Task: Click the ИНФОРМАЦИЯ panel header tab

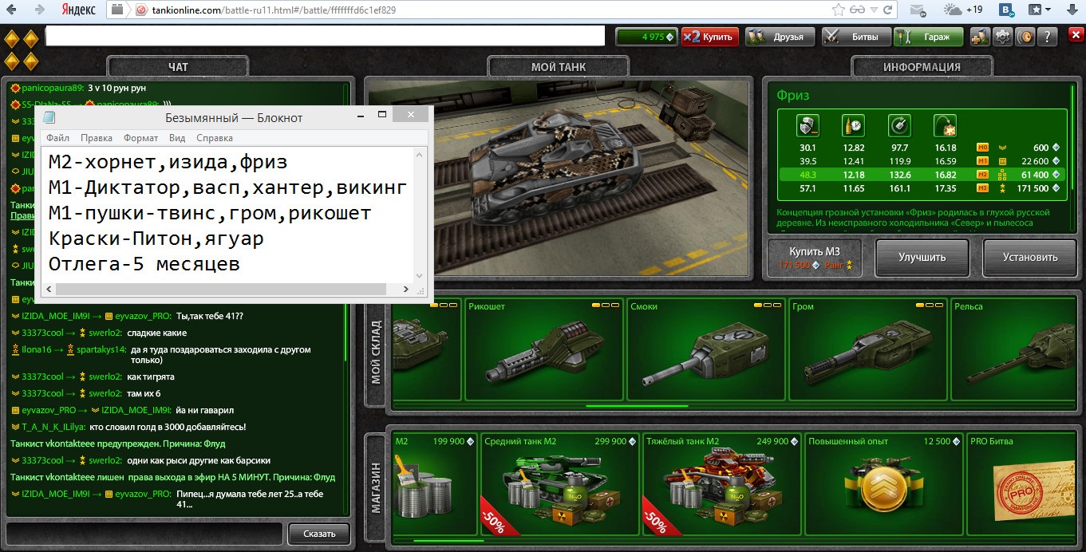Action: click(922, 67)
